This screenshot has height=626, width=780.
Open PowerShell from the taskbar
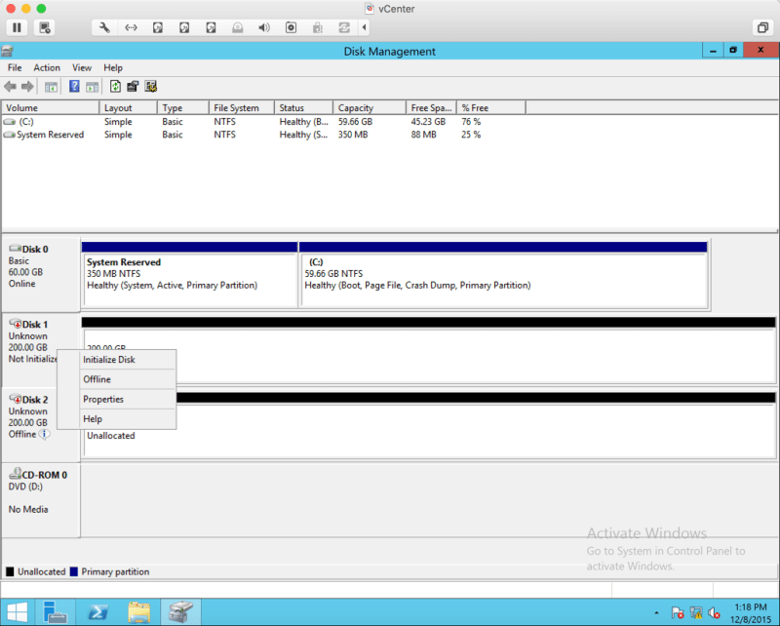97,612
